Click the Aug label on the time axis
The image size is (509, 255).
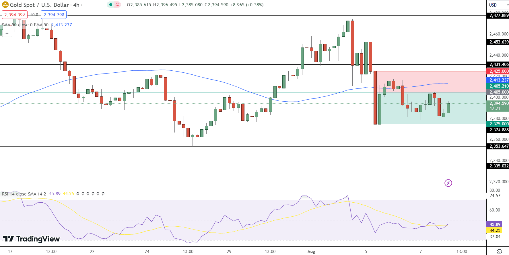[311, 252]
